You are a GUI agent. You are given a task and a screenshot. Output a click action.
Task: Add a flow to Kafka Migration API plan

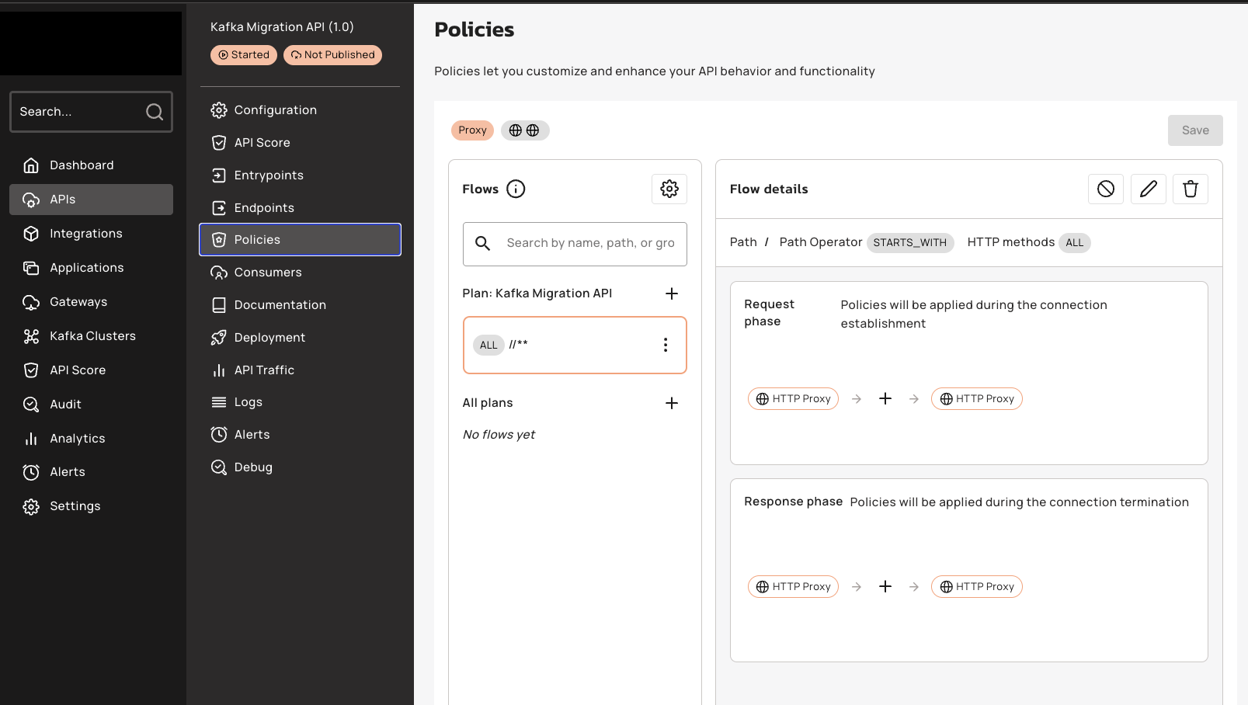point(672,293)
